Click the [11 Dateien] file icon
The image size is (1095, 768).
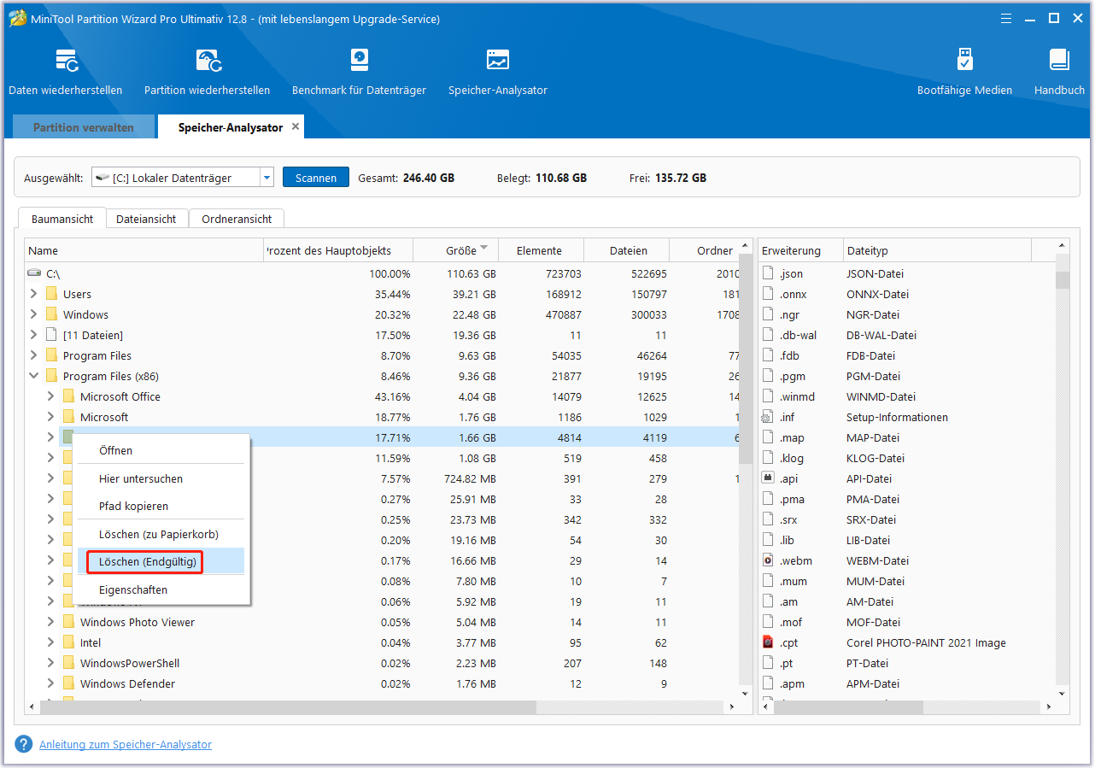pos(51,335)
